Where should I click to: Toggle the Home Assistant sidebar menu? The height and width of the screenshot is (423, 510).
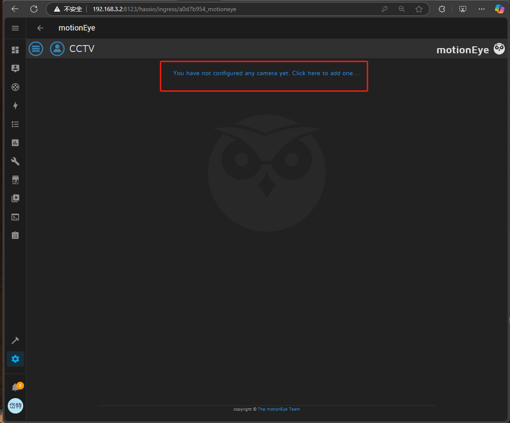coord(15,28)
